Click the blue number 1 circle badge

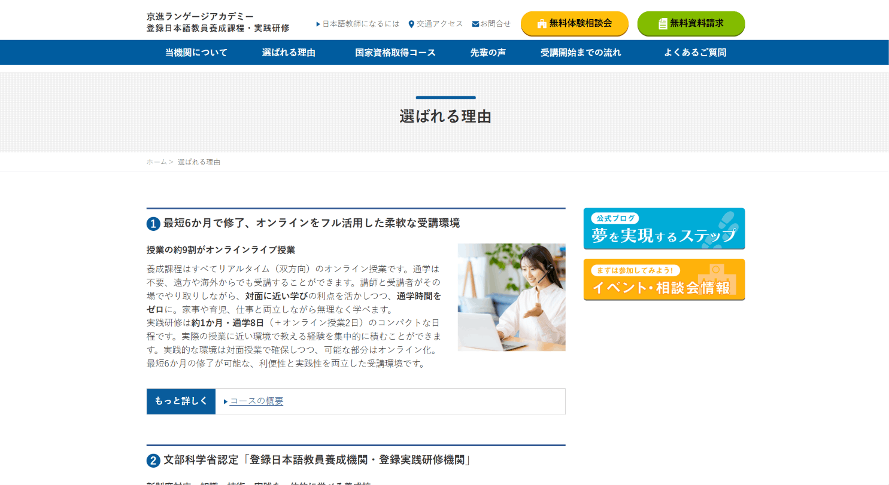coord(153,224)
